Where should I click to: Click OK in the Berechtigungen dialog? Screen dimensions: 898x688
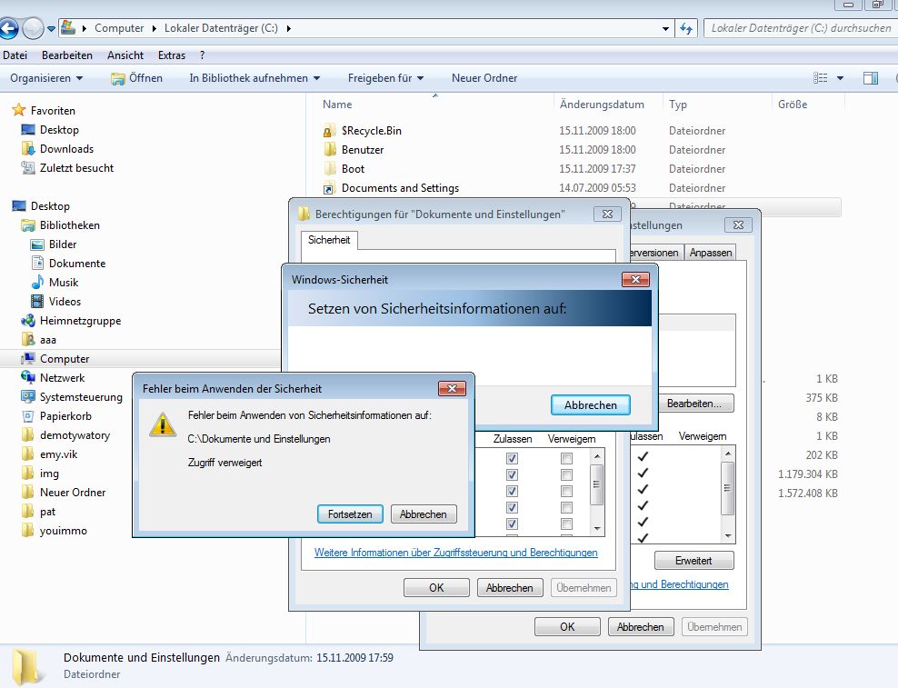pyautogui.click(x=436, y=588)
